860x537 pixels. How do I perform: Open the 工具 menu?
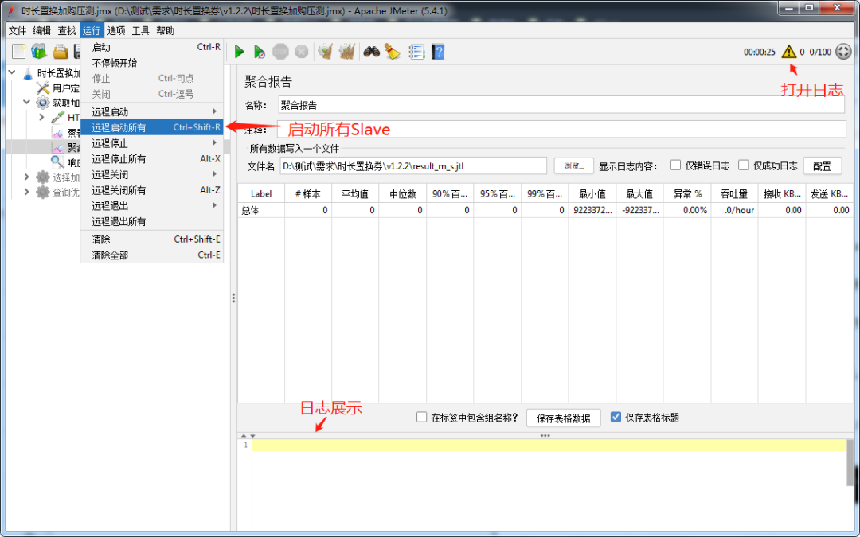pos(140,31)
